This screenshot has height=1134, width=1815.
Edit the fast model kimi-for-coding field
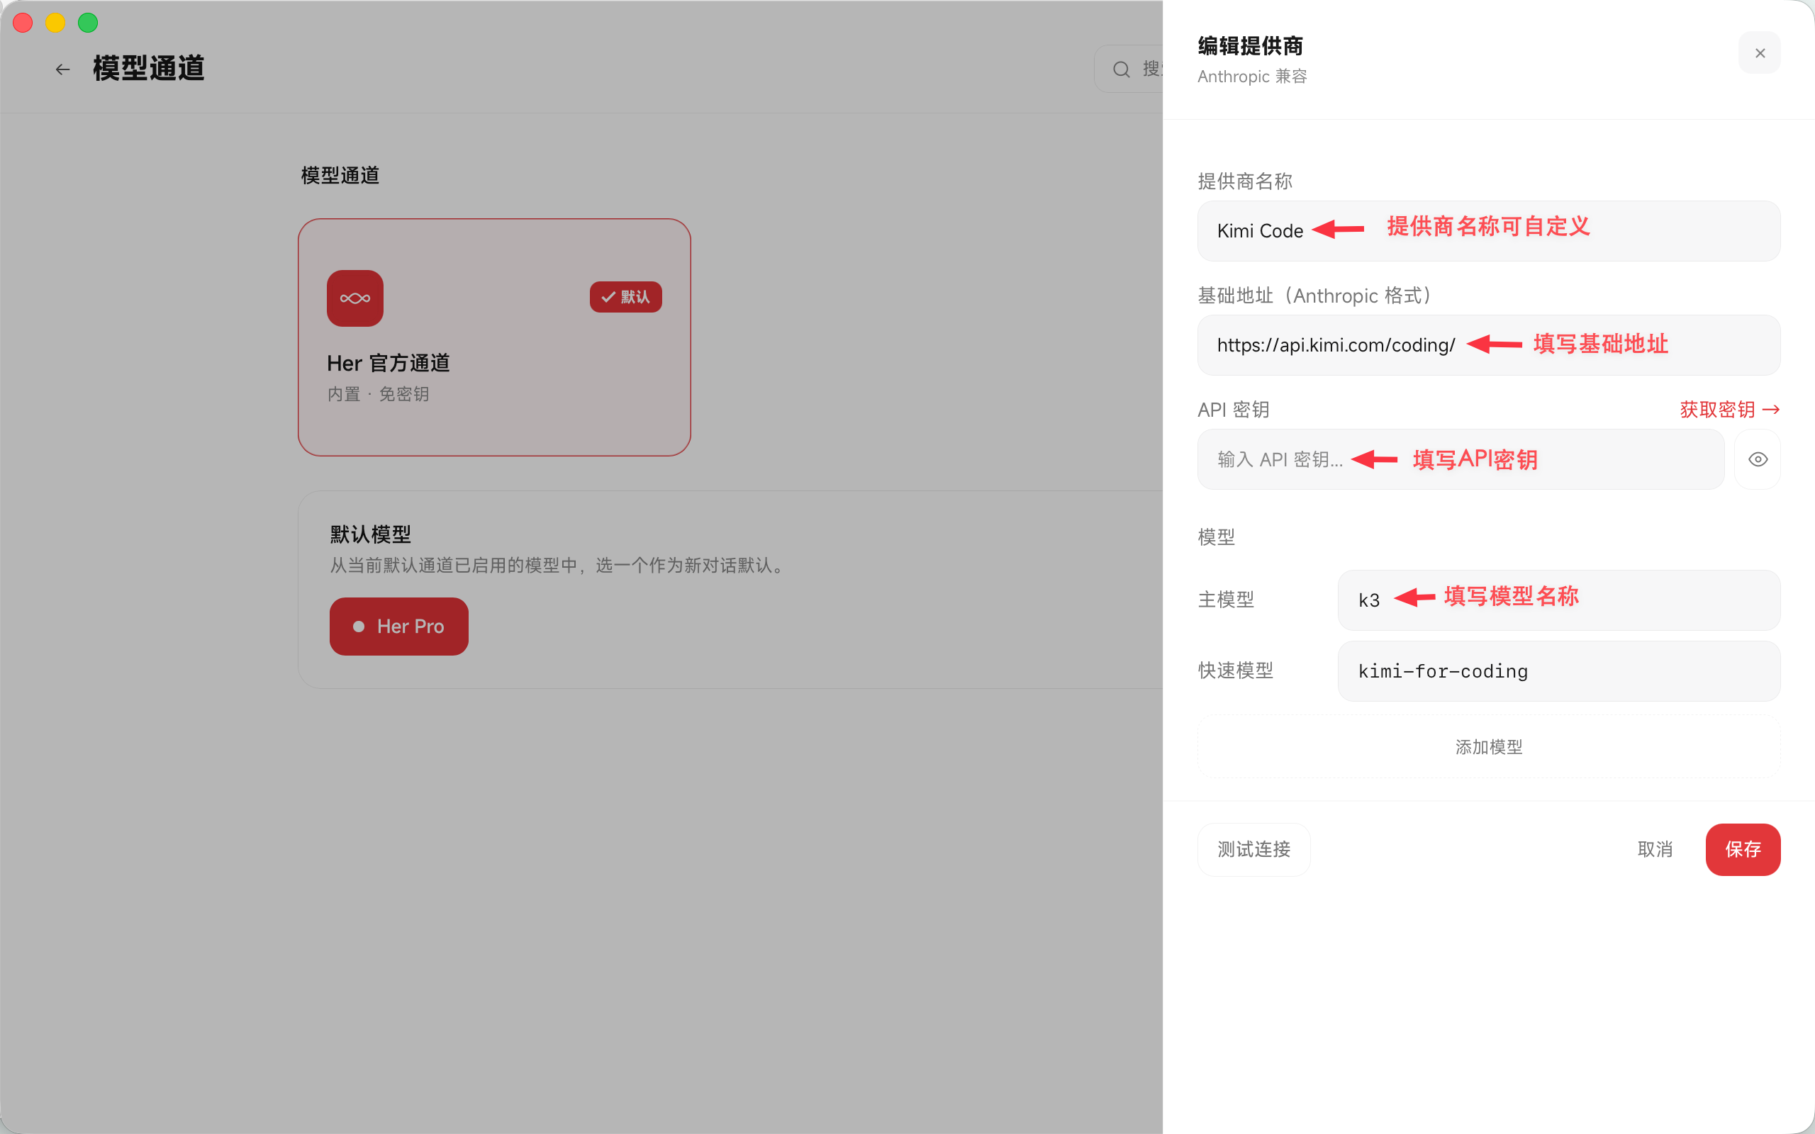(1558, 670)
